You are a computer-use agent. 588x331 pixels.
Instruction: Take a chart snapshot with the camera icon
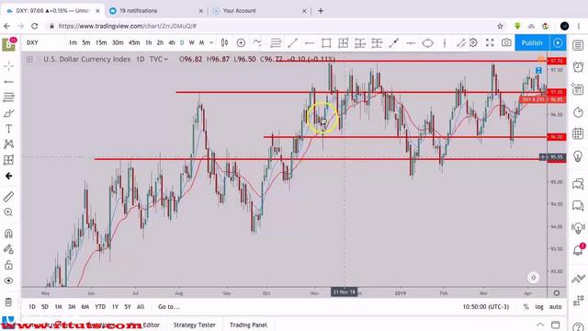(506, 43)
